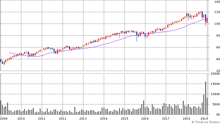Click the 1000K volume axis label
The image size is (220, 124).
pos(215,94)
